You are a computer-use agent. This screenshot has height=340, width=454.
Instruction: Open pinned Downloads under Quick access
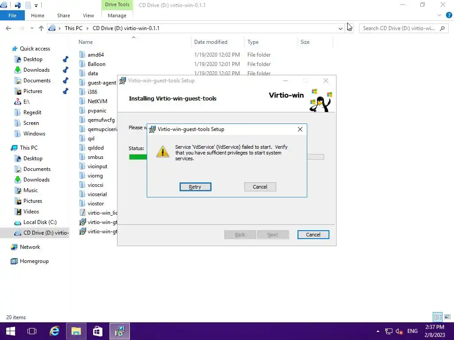coord(36,70)
